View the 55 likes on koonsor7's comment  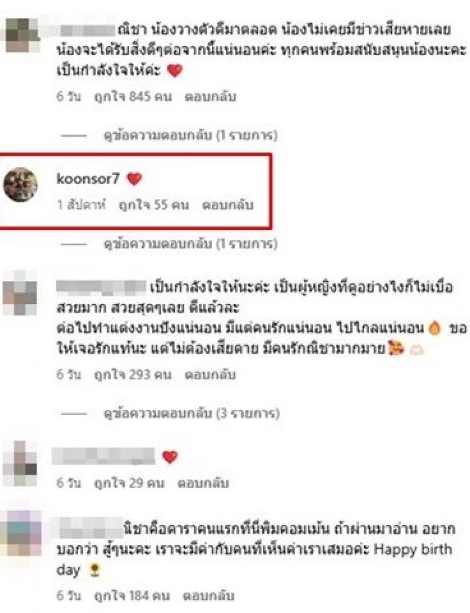(154, 205)
